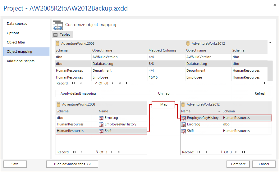Select the Employee row 16/16 cell
Viewport: 279px width, 172px height.
[166, 77]
